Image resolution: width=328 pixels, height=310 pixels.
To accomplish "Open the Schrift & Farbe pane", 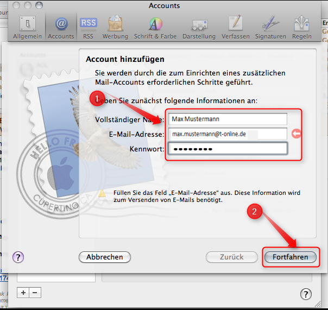I will [x=155, y=27].
